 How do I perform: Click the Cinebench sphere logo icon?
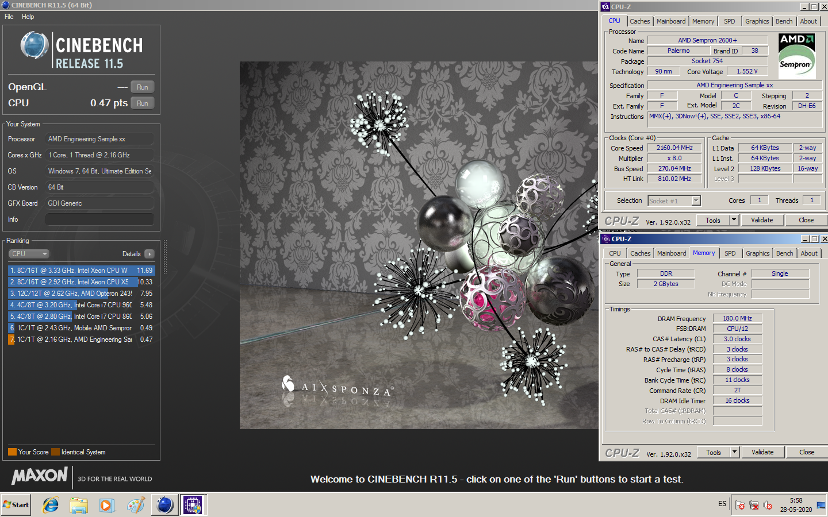(x=34, y=45)
